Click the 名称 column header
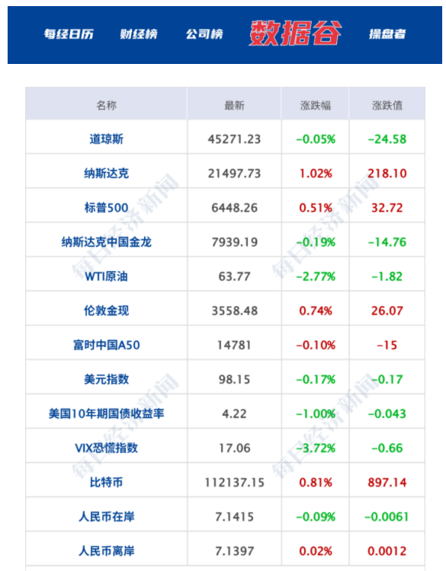The image size is (446, 571). point(106,106)
